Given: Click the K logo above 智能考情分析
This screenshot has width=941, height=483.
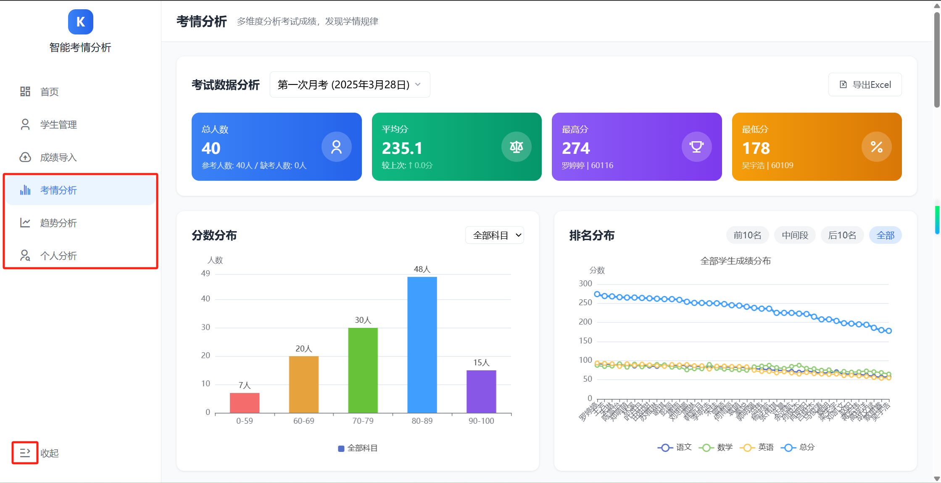Looking at the screenshot, I should (80, 22).
